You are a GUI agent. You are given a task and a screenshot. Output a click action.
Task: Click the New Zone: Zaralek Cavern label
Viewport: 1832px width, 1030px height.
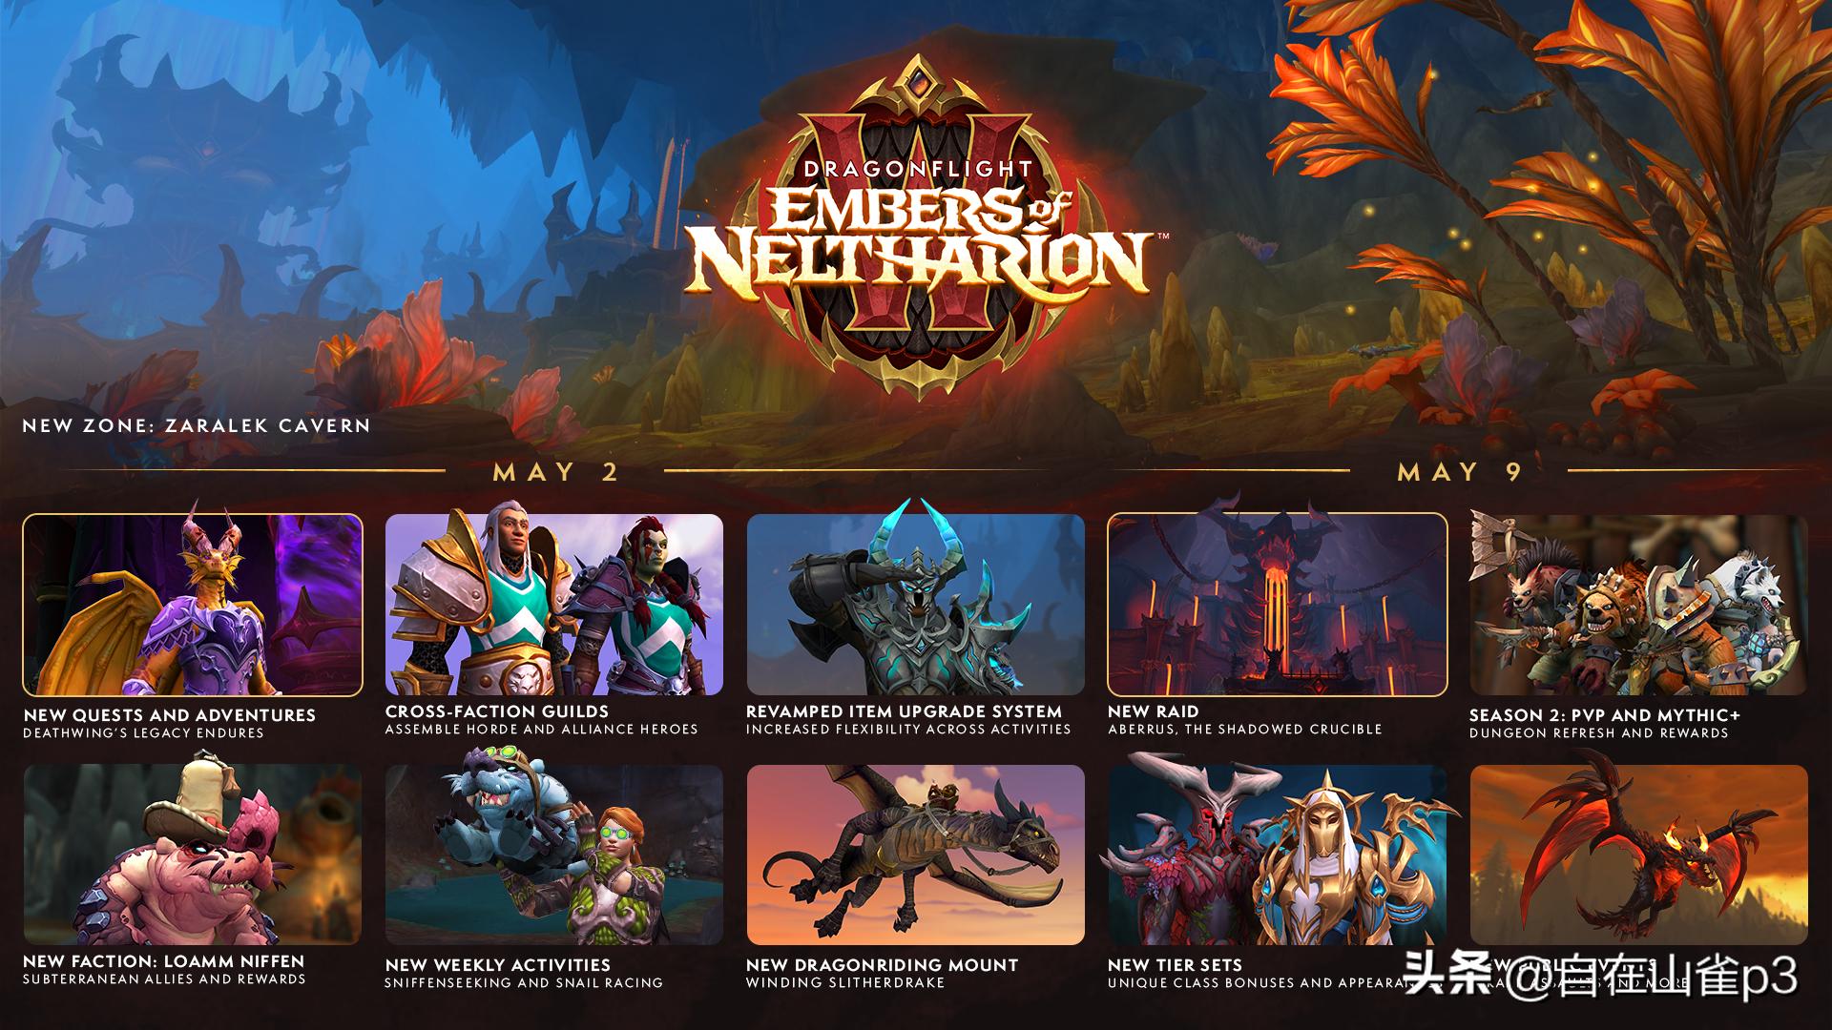point(197,425)
